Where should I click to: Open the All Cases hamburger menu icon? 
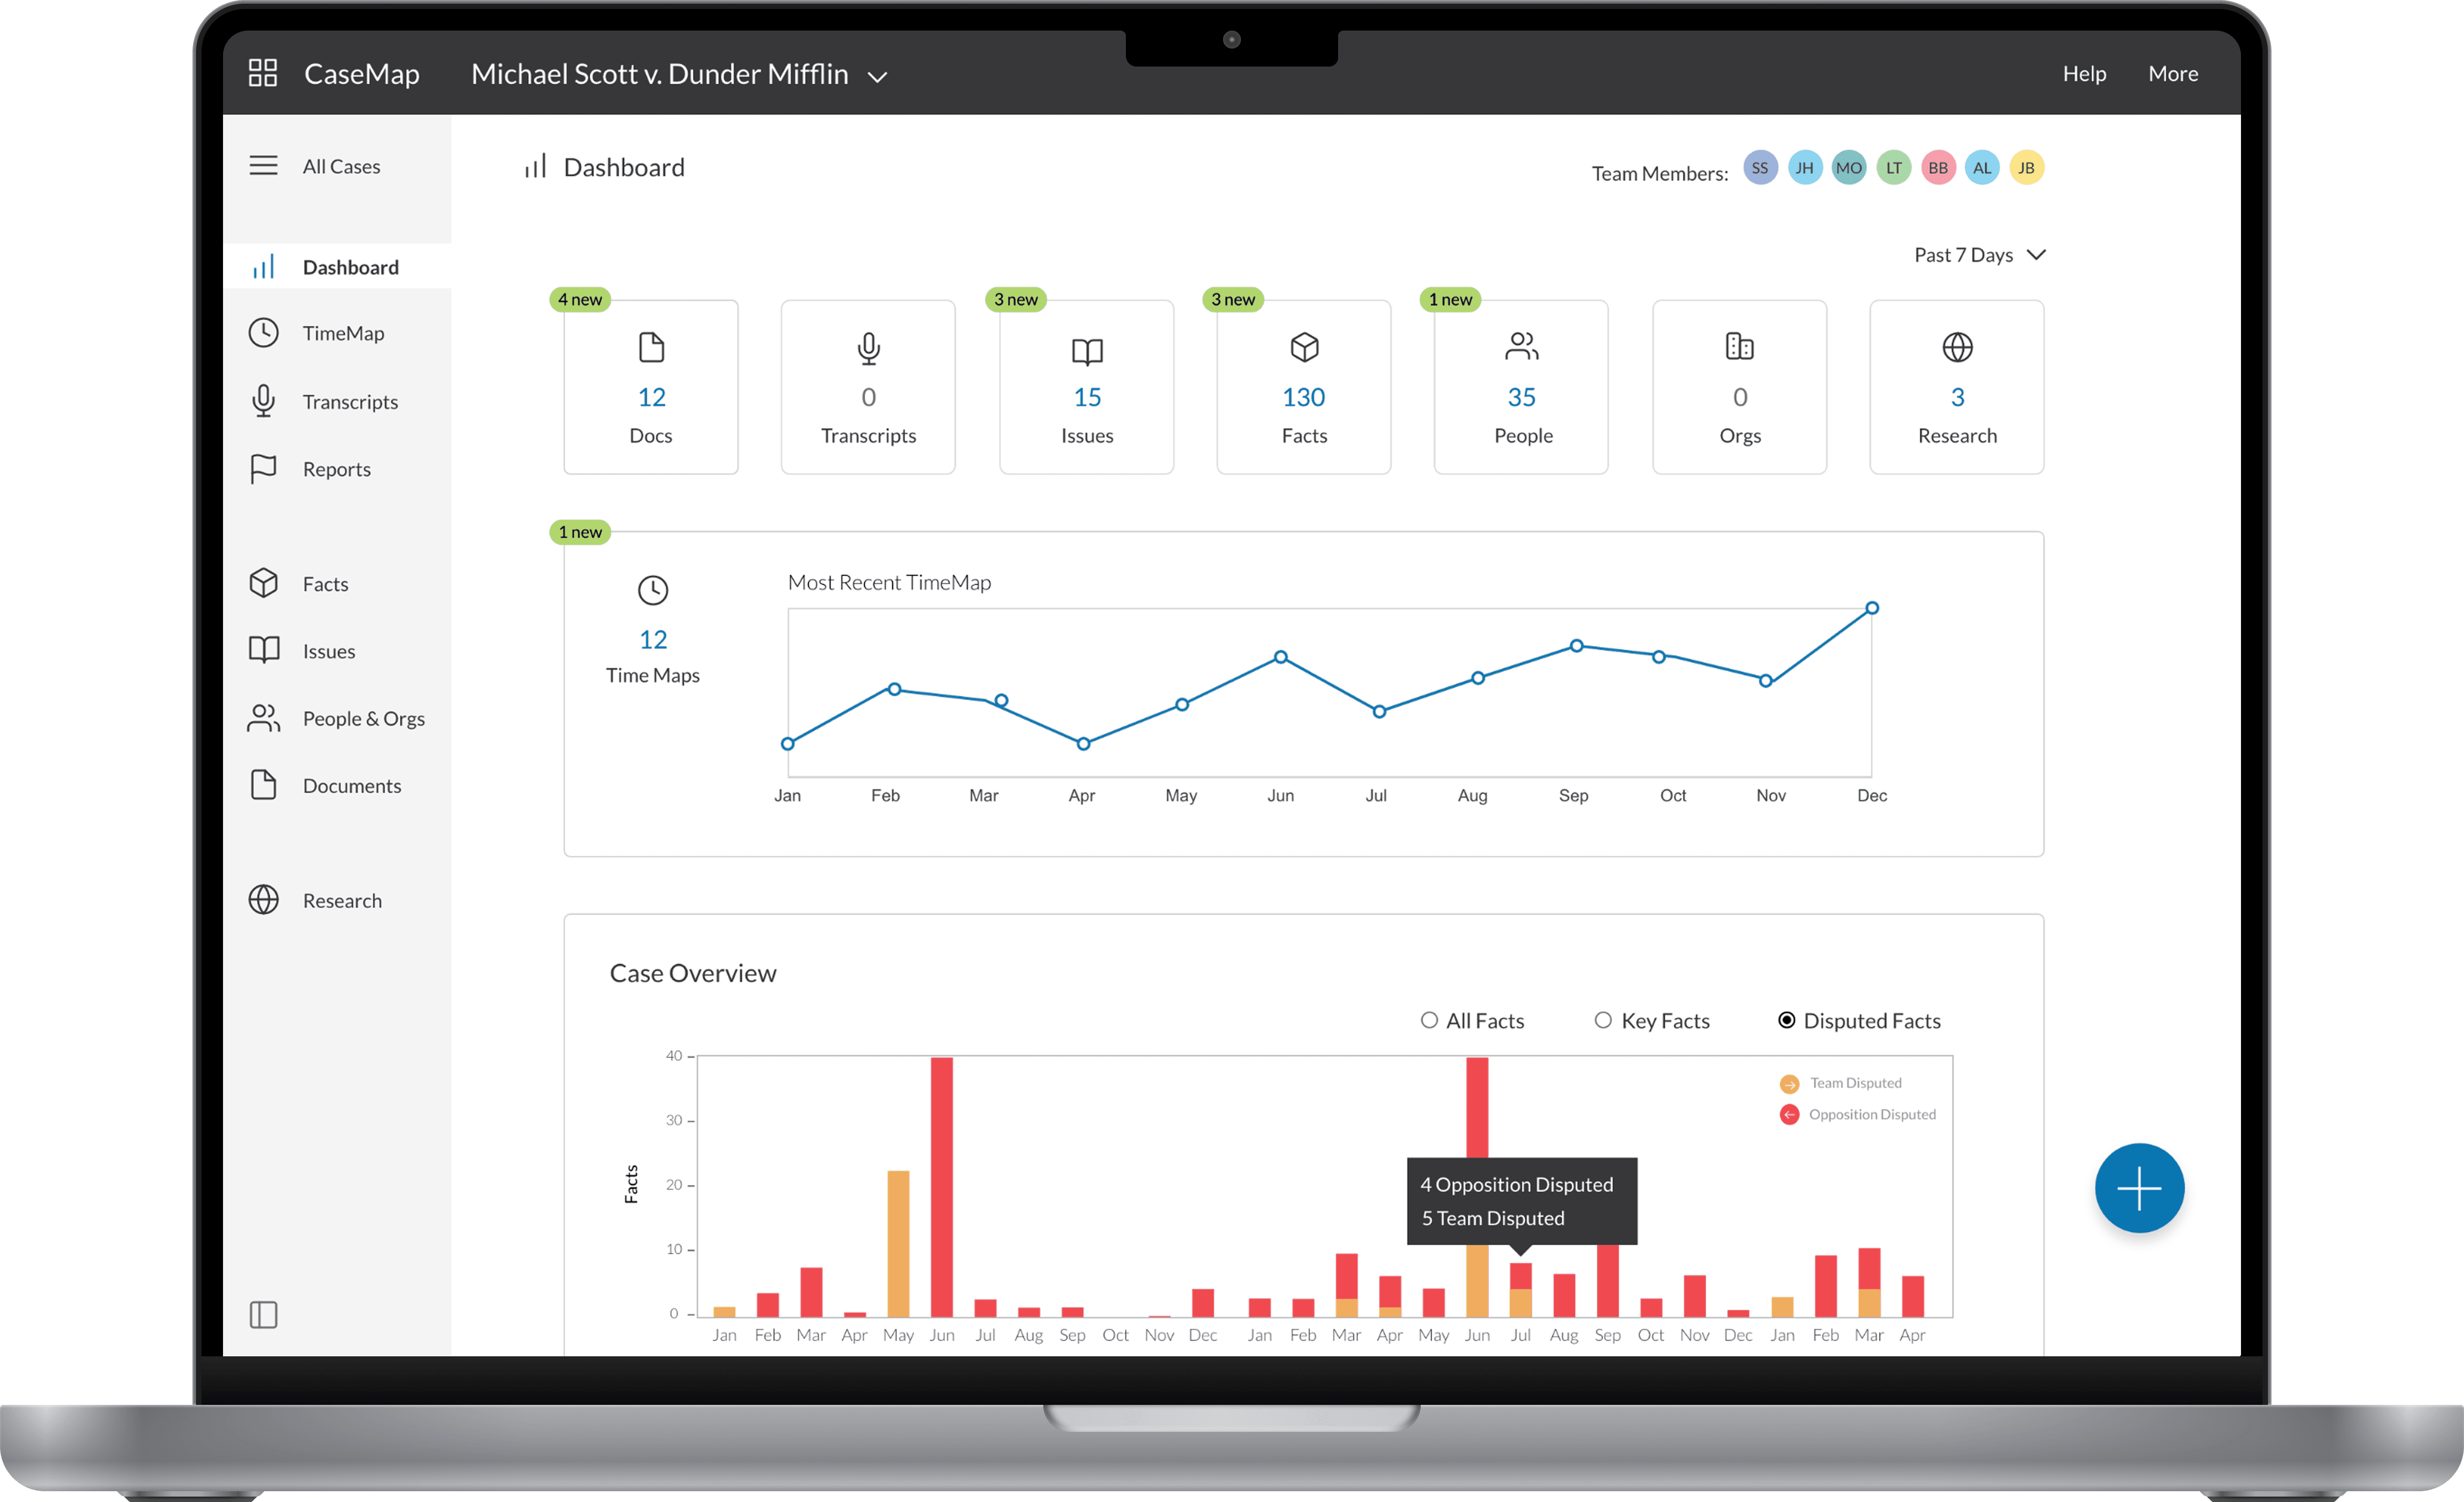263,166
